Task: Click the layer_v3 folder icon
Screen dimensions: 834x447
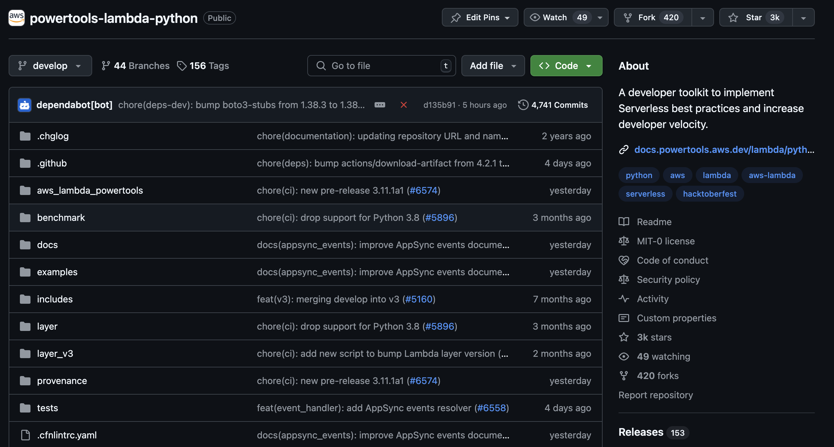Action: click(25, 353)
